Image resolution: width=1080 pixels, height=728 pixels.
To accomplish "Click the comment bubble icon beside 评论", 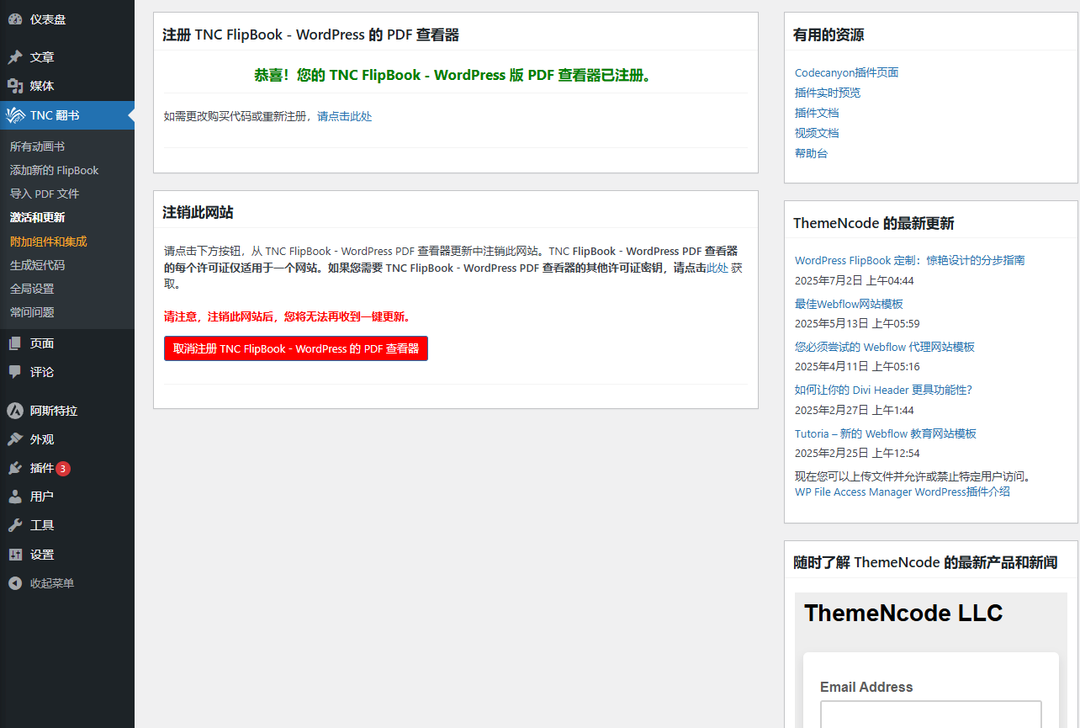I will point(15,372).
